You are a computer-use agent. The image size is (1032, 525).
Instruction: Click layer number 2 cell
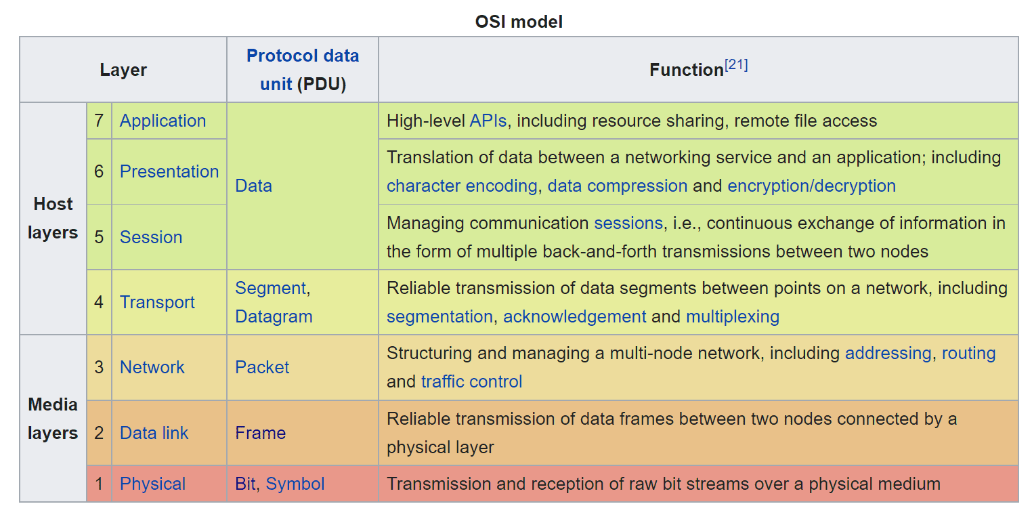[99, 433]
